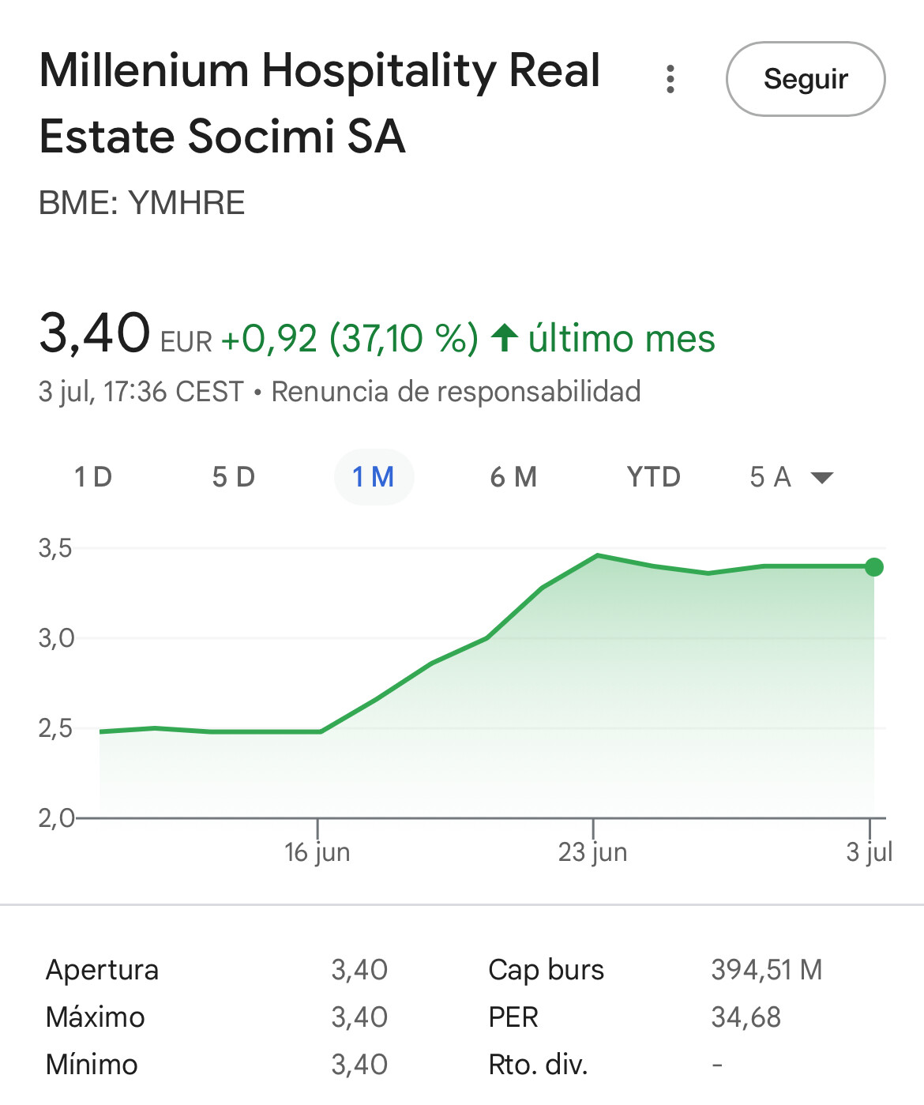Screen dimensions: 924x1105
Task: Click the BME: YMHRE ticker label
Action: [x=142, y=203]
